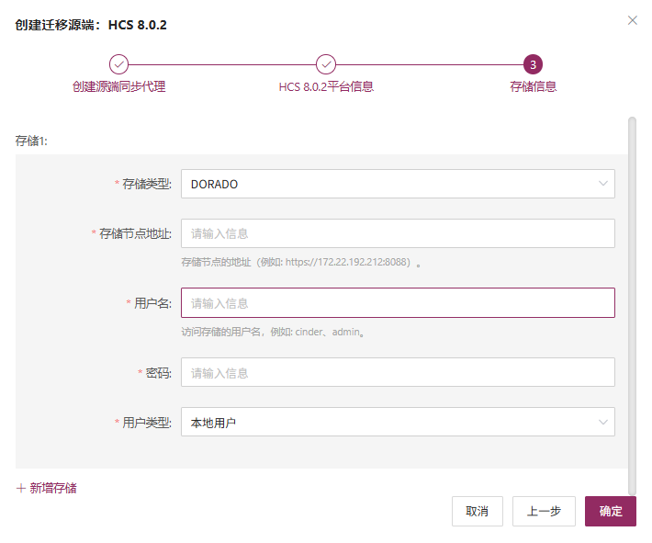Screen dimensions: 652x543
Task: Click the storage node address example hint text
Action: click(300, 262)
